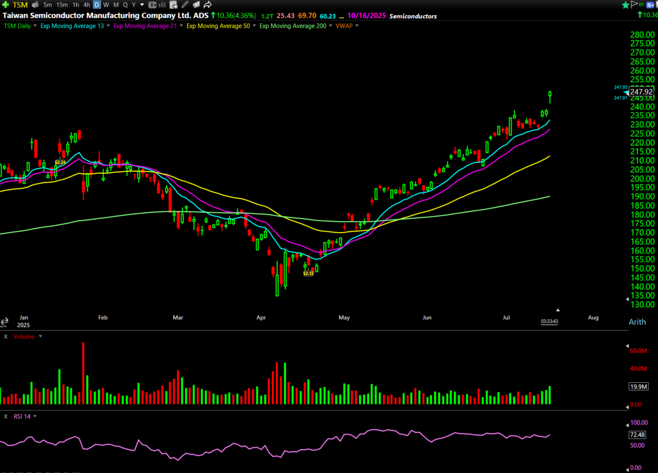
Task: Click the printer icon beside TSM
Action: pyautogui.click(x=35, y=5)
